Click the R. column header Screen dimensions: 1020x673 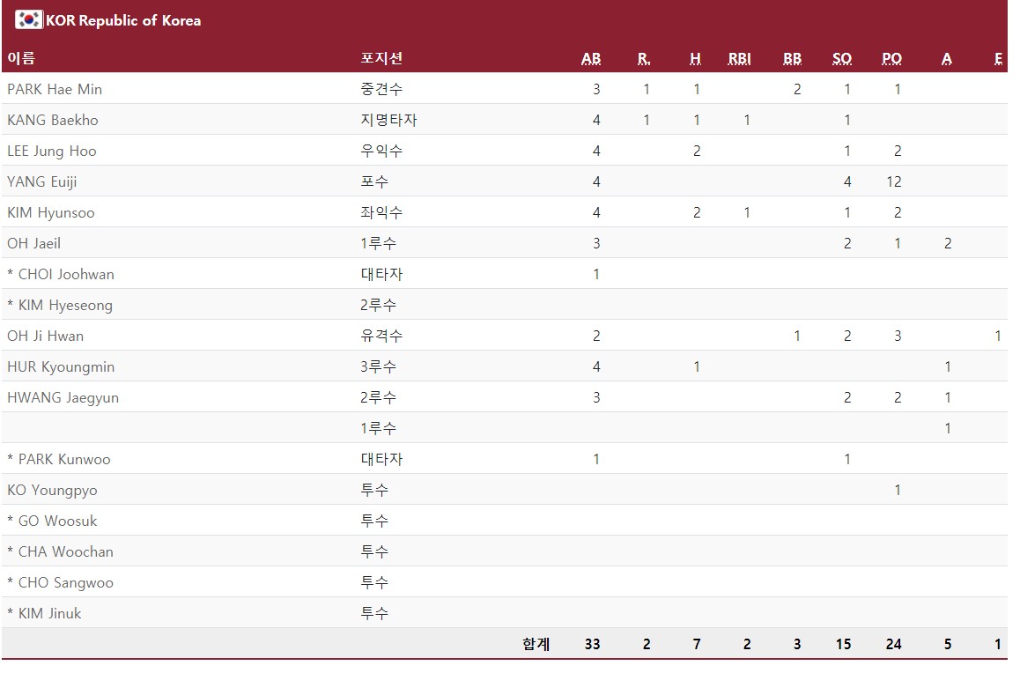point(644,58)
